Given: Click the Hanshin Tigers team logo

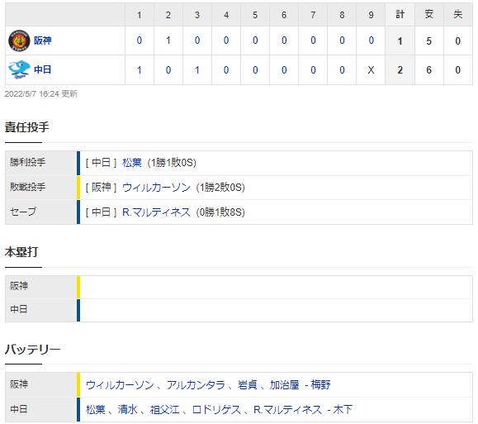Looking at the screenshot, I should [19, 40].
